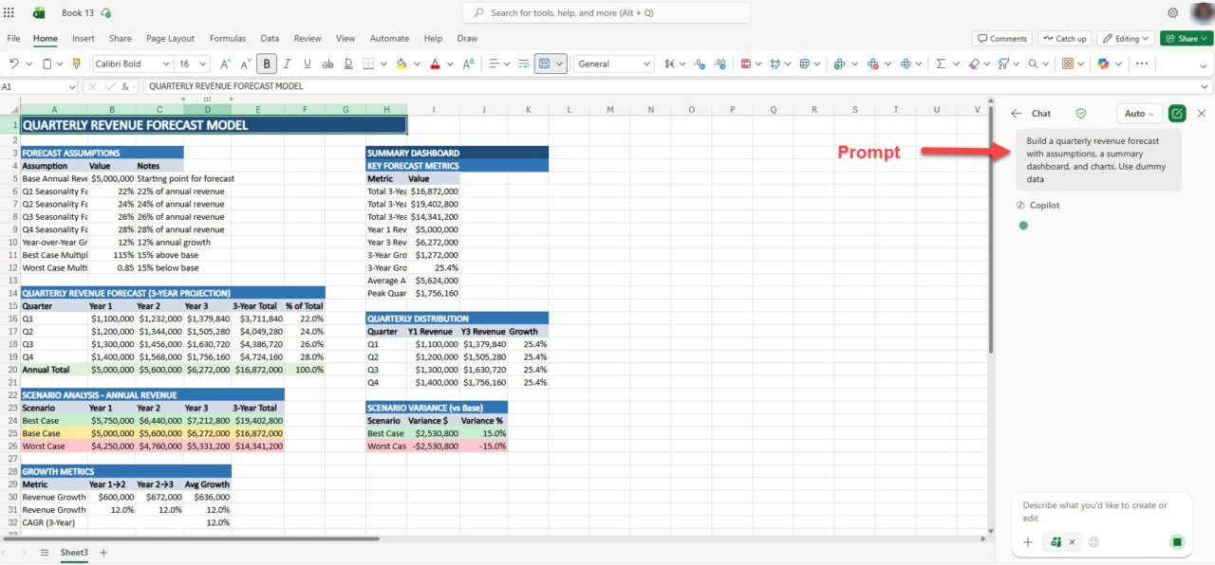
Task: Toggle Bold formatting
Action: coord(267,64)
